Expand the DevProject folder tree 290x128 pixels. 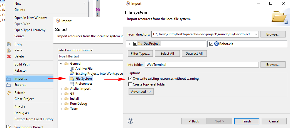click(x=130, y=44)
